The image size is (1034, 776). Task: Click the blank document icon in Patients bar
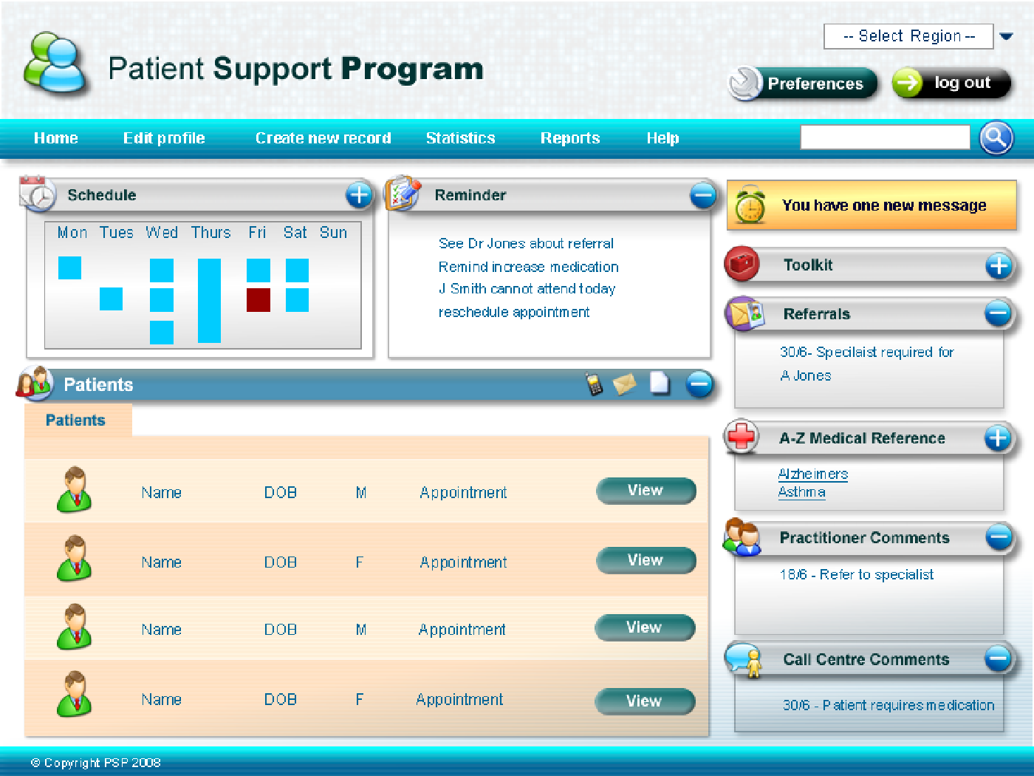click(x=660, y=383)
